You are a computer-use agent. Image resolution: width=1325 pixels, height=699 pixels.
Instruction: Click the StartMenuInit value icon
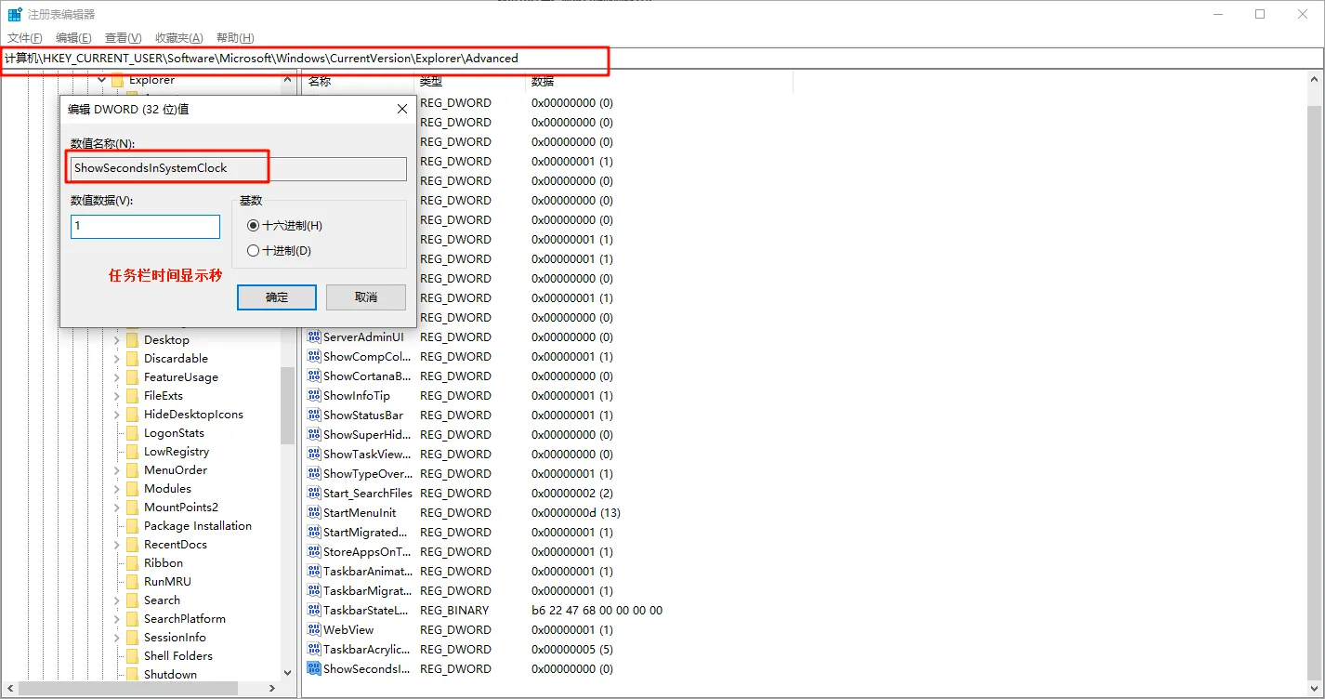(x=314, y=513)
